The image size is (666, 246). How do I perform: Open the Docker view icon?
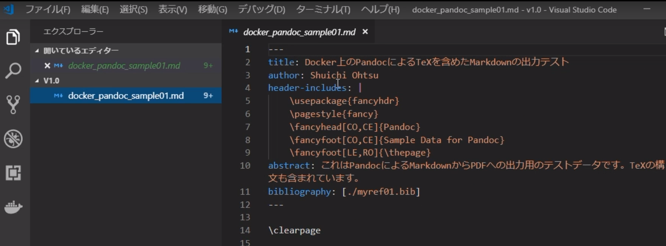(13, 207)
